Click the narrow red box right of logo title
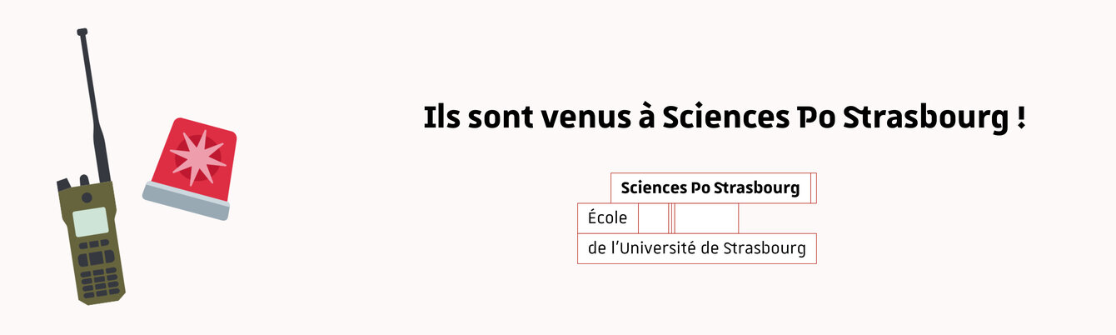1116x335 pixels. click(x=813, y=188)
